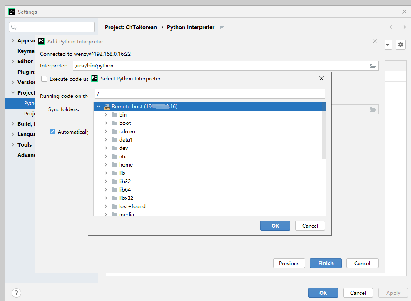Click OK in the Settings window
The width and height of the screenshot is (411, 301).
tap(323, 293)
